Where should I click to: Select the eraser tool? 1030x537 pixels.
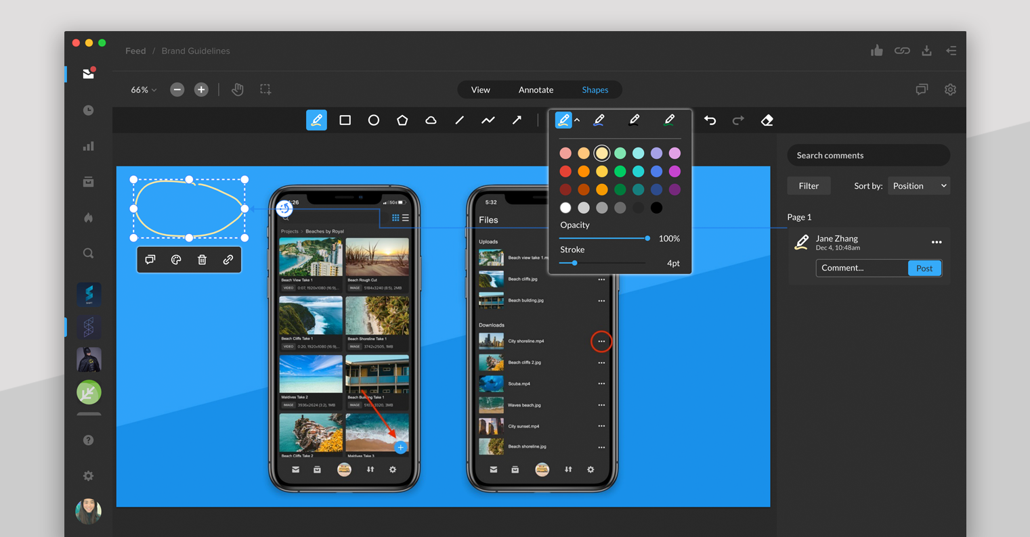767,120
